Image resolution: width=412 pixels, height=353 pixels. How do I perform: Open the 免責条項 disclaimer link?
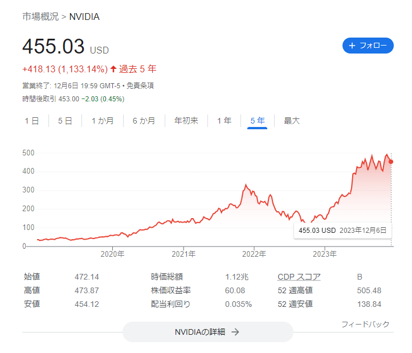[x=140, y=86]
